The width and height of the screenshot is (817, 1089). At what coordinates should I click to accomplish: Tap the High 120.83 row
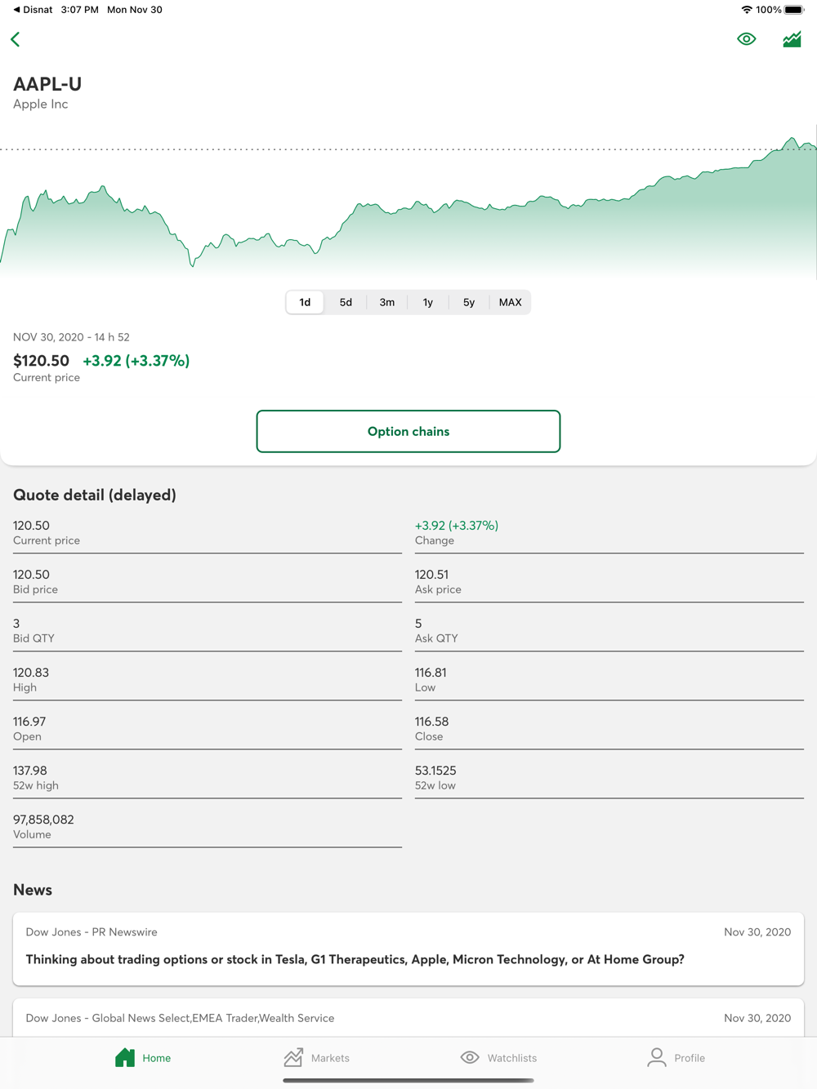pyautogui.click(x=208, y=679)
